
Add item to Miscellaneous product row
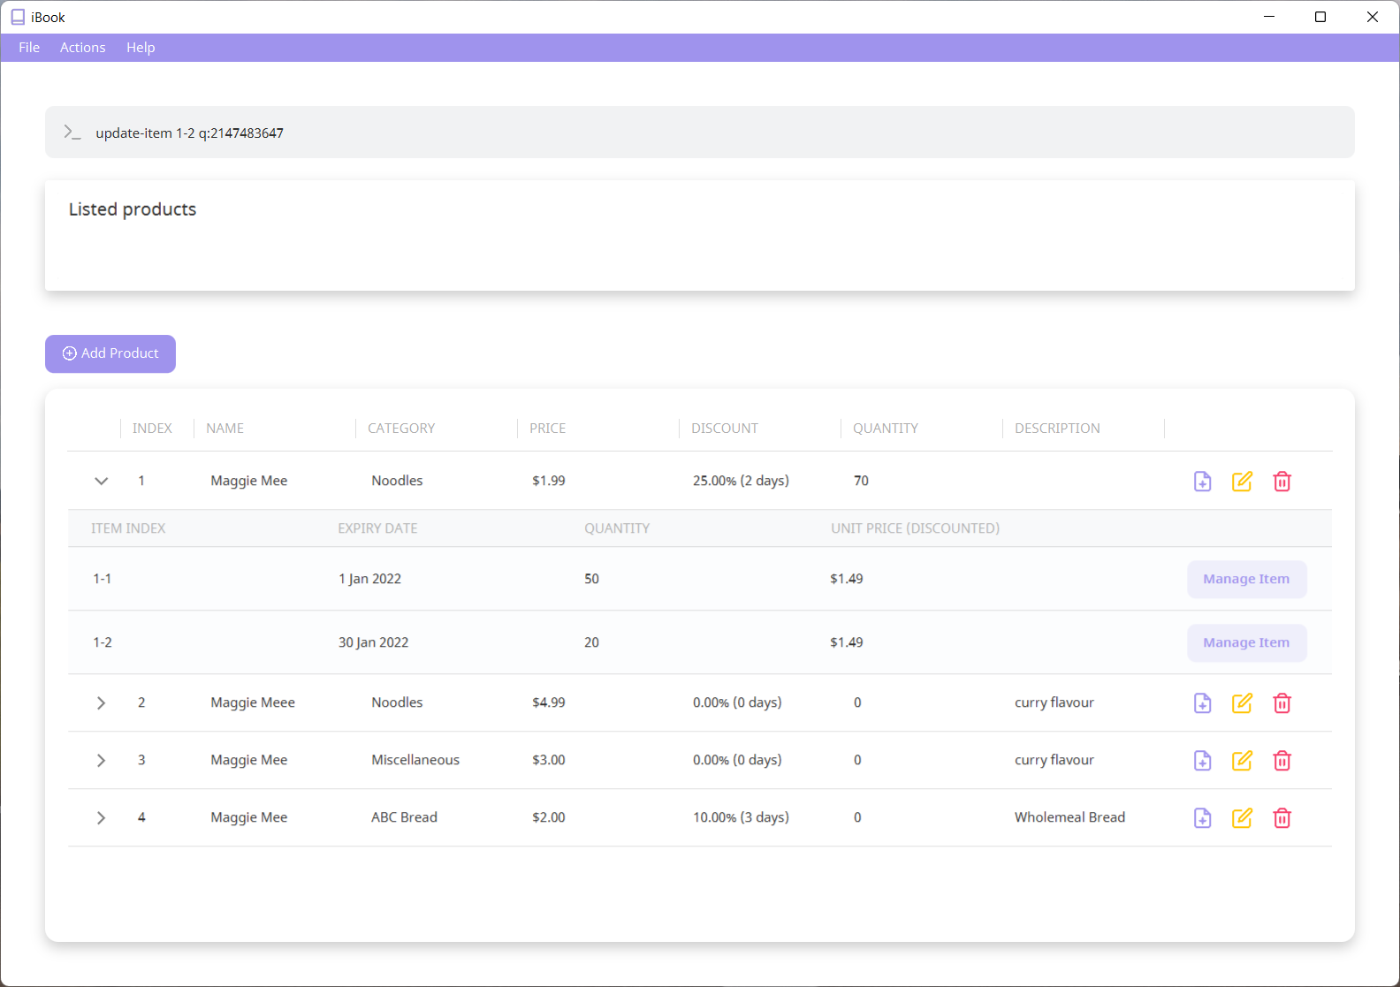tap(1202, 760)
